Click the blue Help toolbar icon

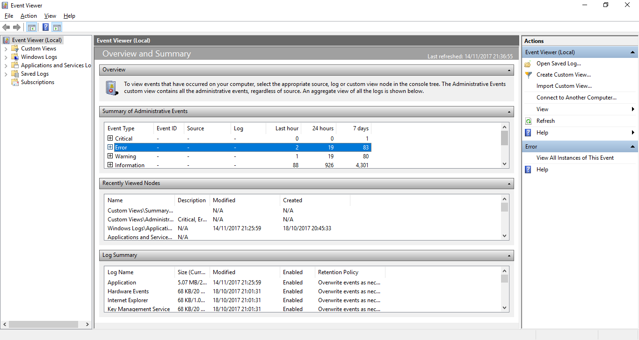(x=45, y=27)
